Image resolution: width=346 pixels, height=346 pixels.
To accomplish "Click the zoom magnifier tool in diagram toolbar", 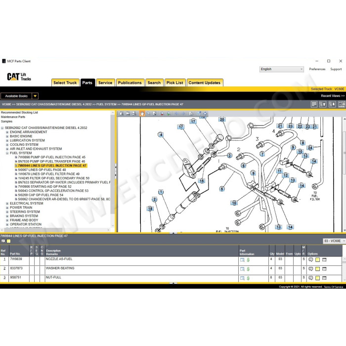I will coord(148,114).
